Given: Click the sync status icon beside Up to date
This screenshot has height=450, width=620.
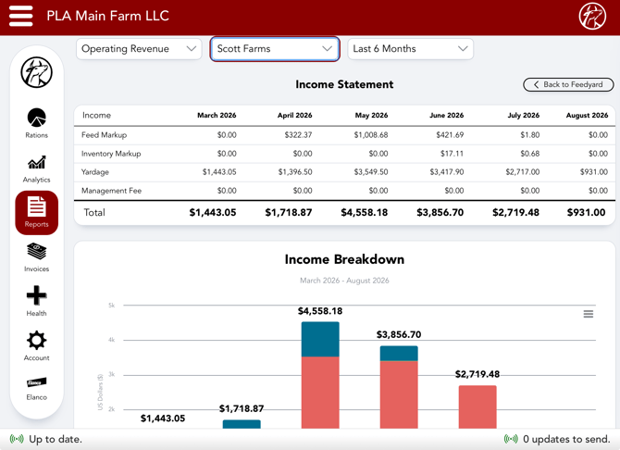Looking at the screenshot, I should 17,439.
